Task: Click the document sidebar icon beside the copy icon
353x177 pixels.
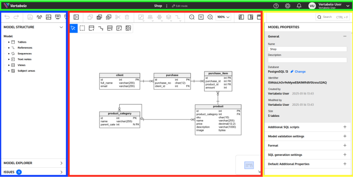Action: point(76,17)
